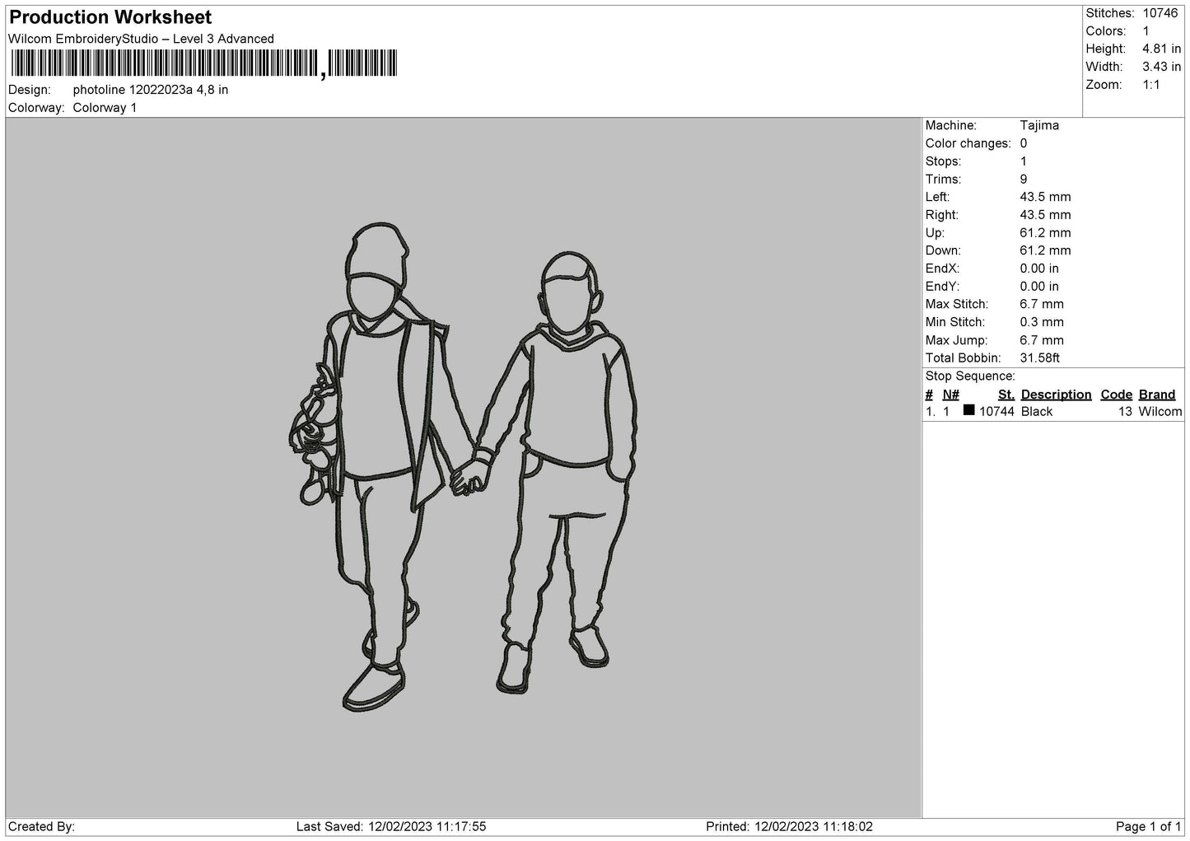Click the Production Worksheet title
Screen dimensions: 1190x841
(110, 17)
